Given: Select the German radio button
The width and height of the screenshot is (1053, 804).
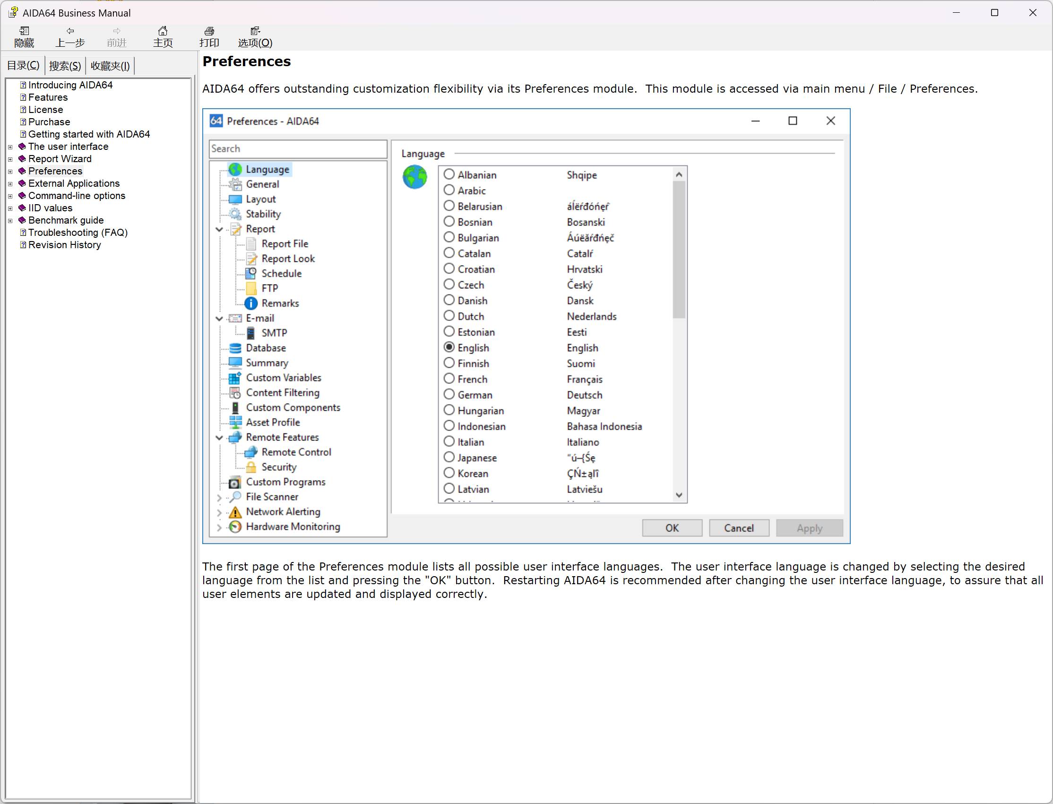Looking at the screenshot, I should [449, 394].
